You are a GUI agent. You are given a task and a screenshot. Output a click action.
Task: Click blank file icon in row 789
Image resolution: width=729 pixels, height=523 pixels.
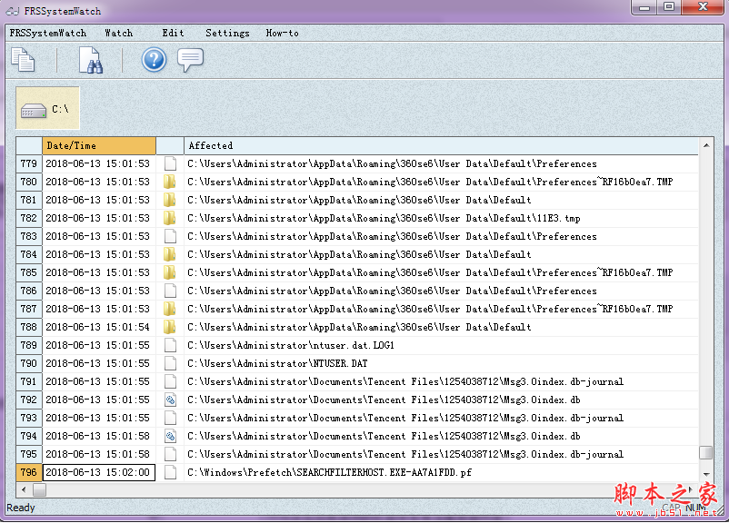169,345
